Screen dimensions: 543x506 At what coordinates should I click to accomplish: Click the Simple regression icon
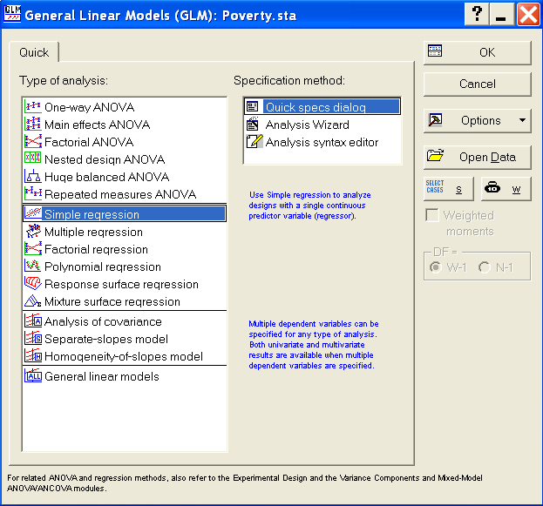[x=33, y=214]
